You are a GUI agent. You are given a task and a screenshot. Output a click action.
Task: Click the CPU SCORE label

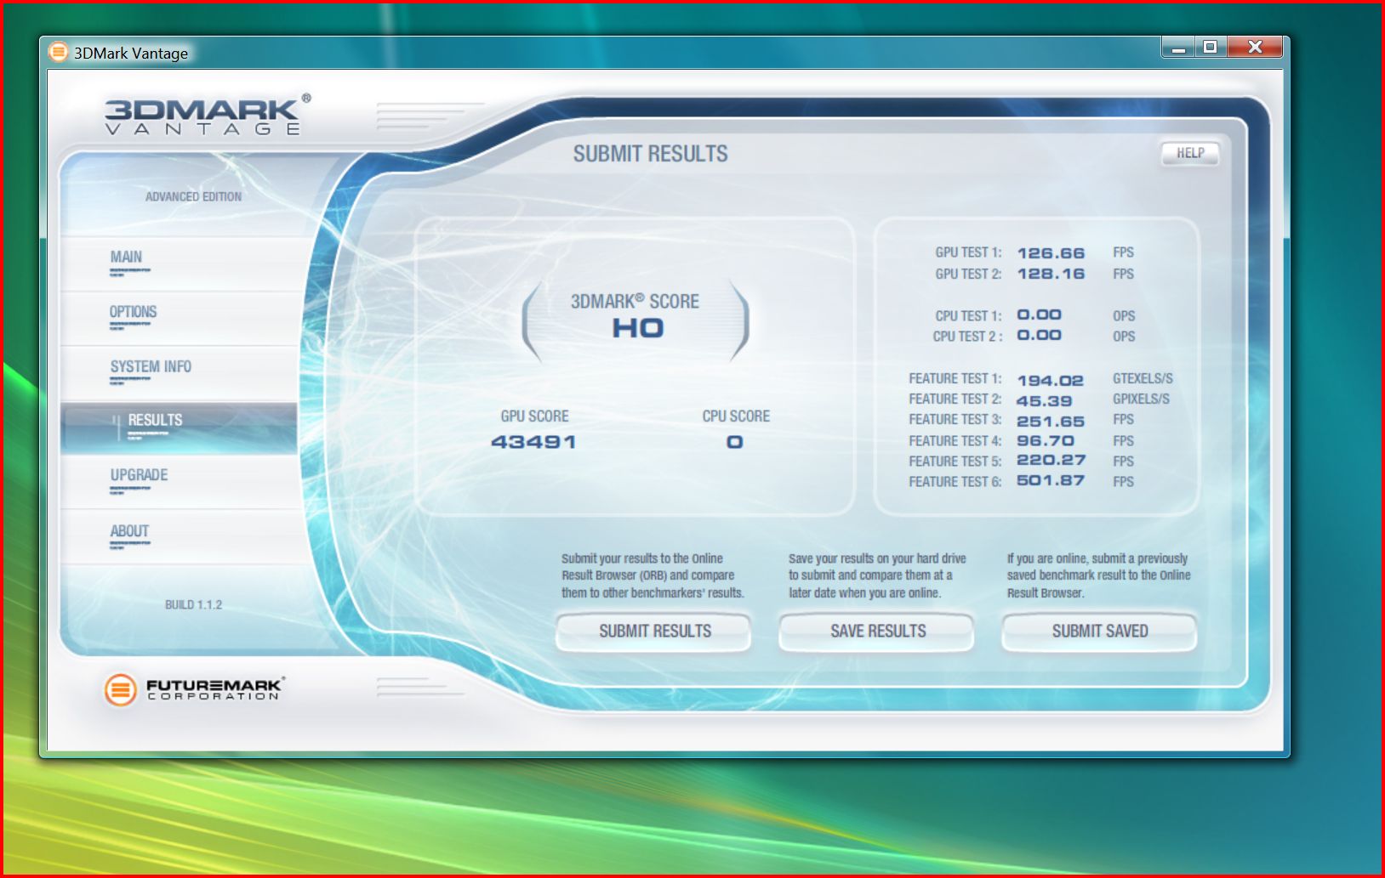736,416
